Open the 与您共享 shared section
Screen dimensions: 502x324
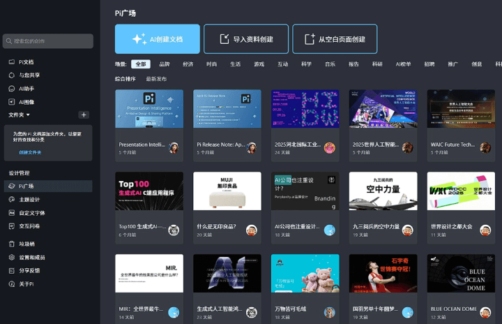29,75
